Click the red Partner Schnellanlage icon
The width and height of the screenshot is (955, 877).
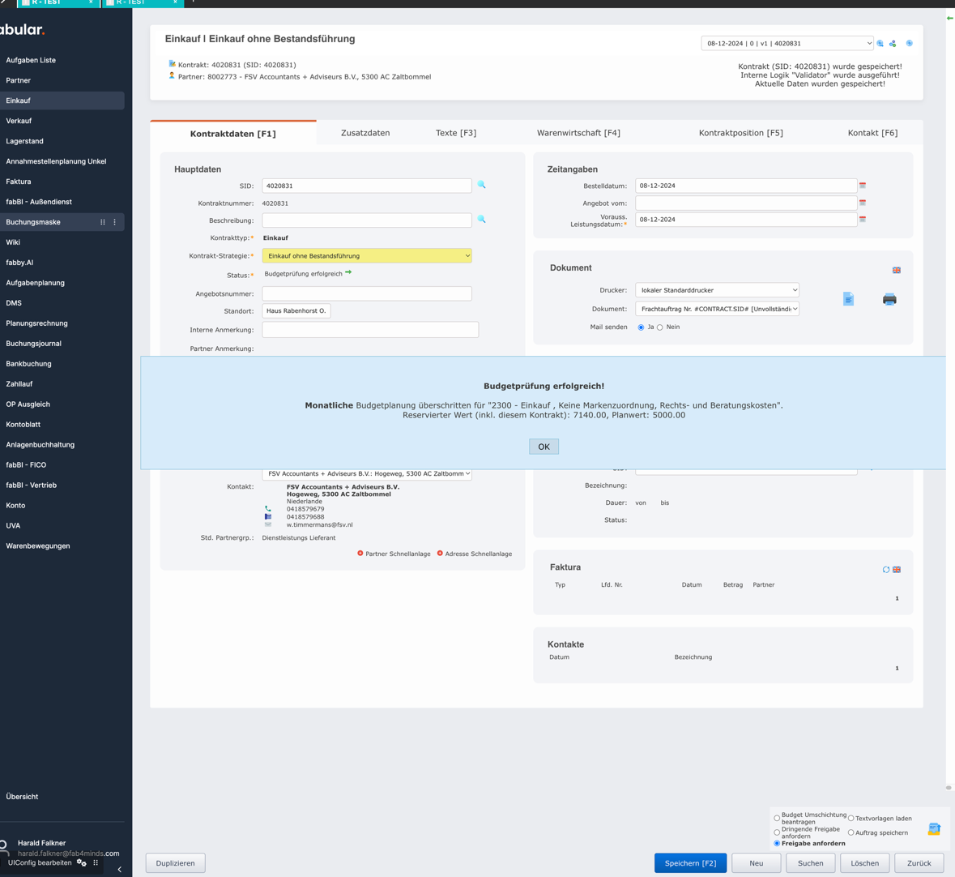point(360,554)
